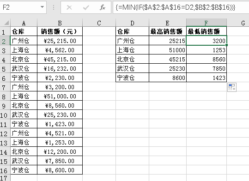This screenshot has height=181, width=249.
Task: Click inside the Name Box showing F2
Action: pos(20,7)
